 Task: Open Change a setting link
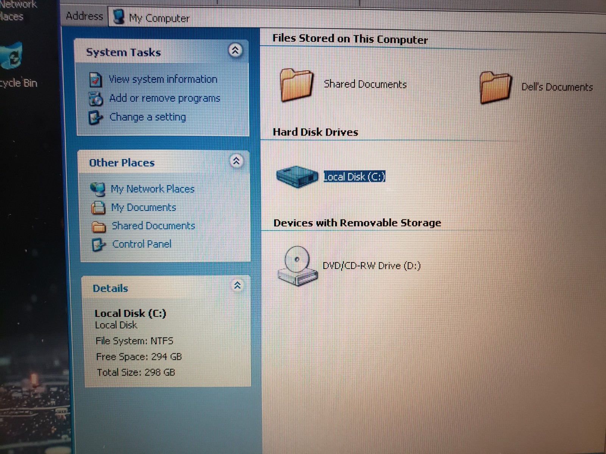coord(148,117)
